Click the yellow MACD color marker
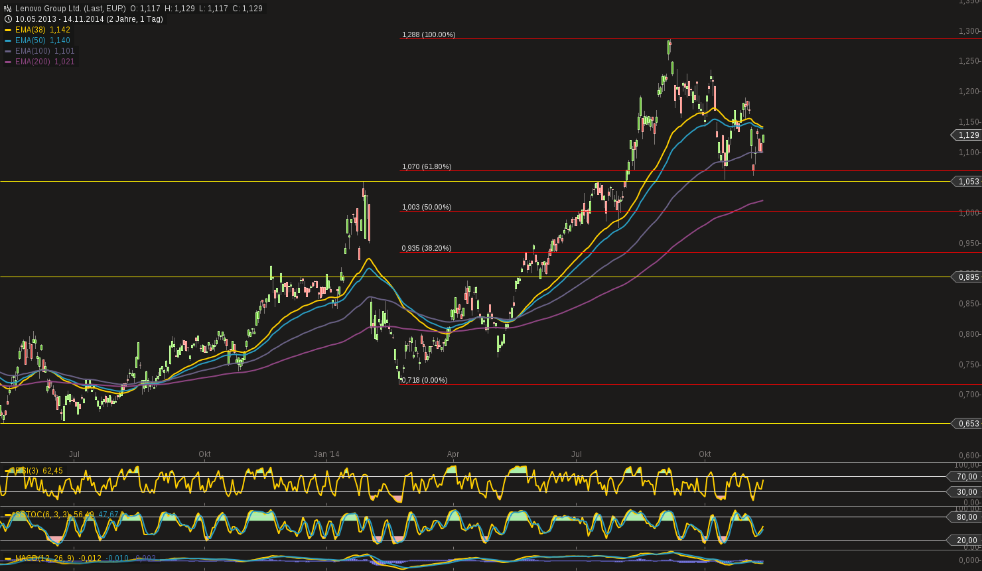Screen dimensions: 982x571 [x=8, y=558]
